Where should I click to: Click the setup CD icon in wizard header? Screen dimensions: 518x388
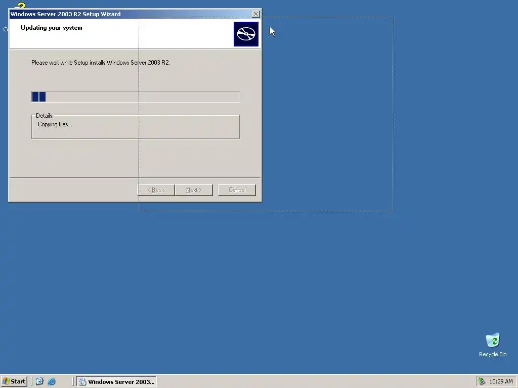pyautogui.click(x=246, y=34)
